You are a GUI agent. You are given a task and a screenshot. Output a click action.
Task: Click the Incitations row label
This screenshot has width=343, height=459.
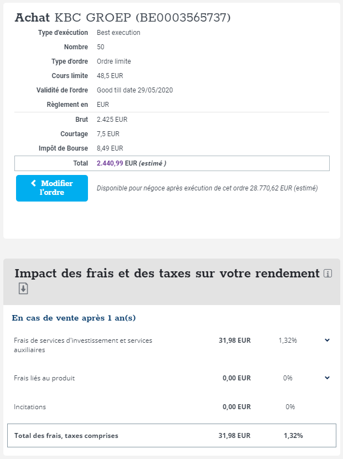click(x=30, y=407)
